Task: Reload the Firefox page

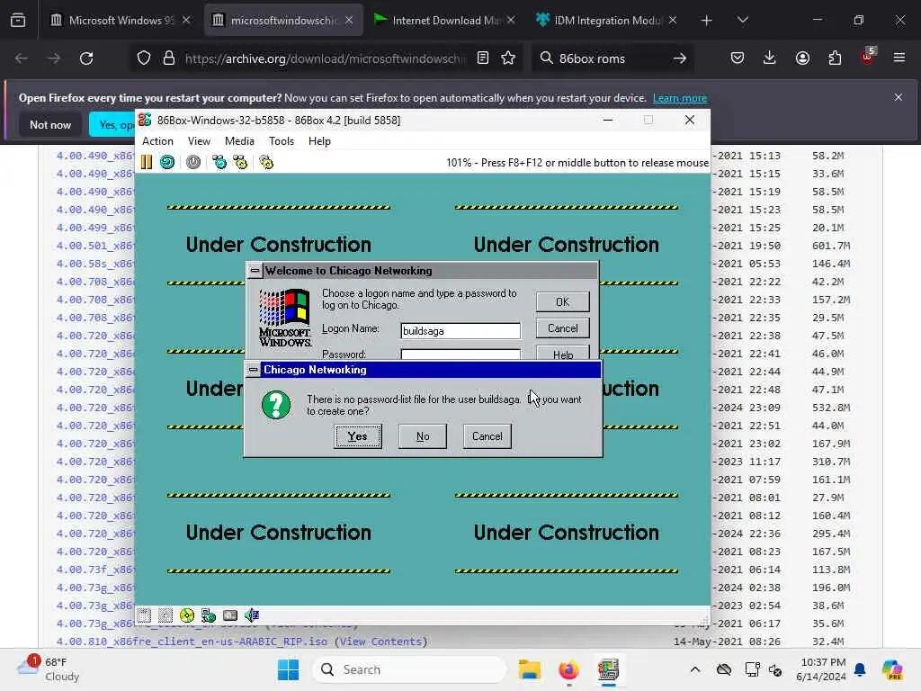Action: pyautogui.click(x=86, y=58)
